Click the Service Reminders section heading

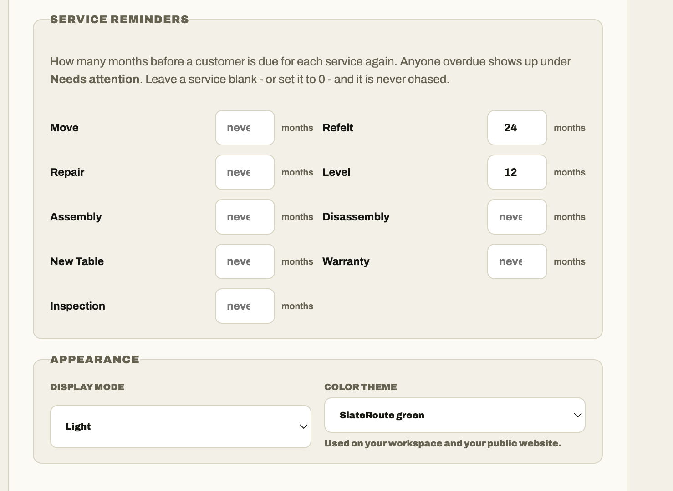[119, 20]
